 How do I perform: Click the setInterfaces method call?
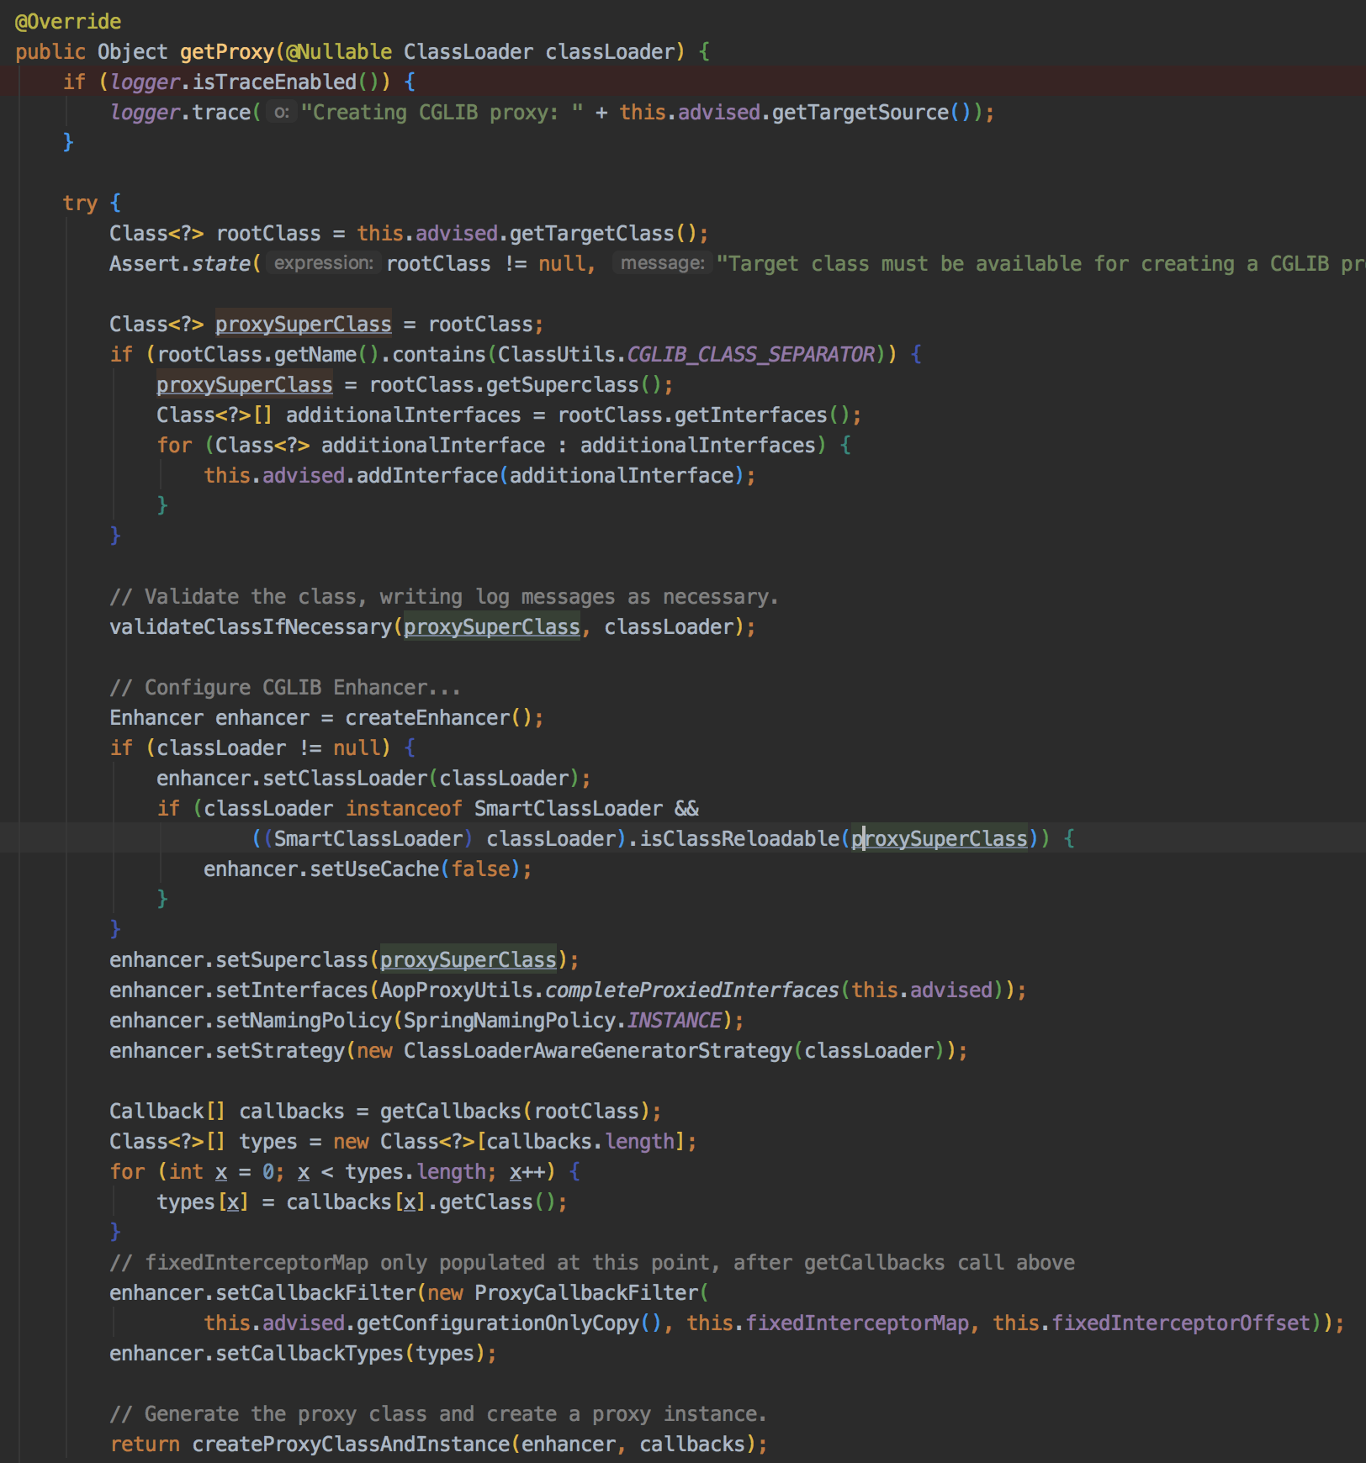click(292, 990)
